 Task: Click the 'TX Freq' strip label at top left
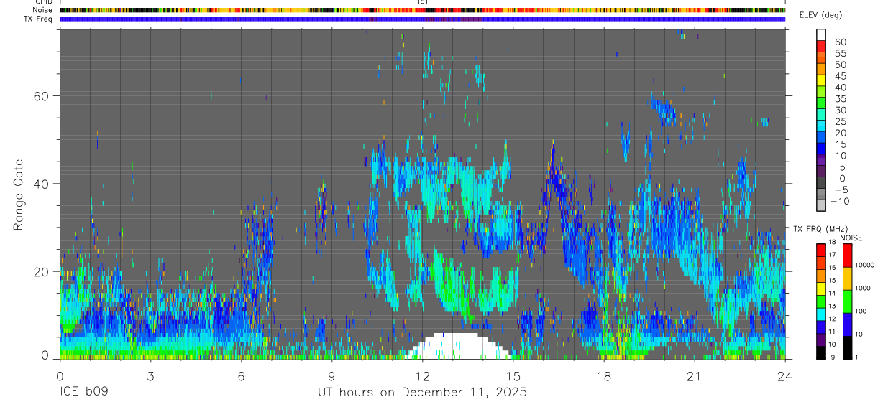pos(39,19)
